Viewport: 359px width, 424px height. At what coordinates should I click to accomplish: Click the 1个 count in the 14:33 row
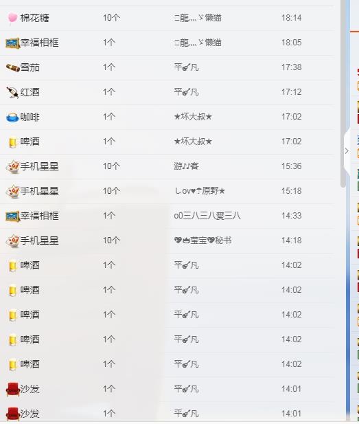tap(109, 216)
